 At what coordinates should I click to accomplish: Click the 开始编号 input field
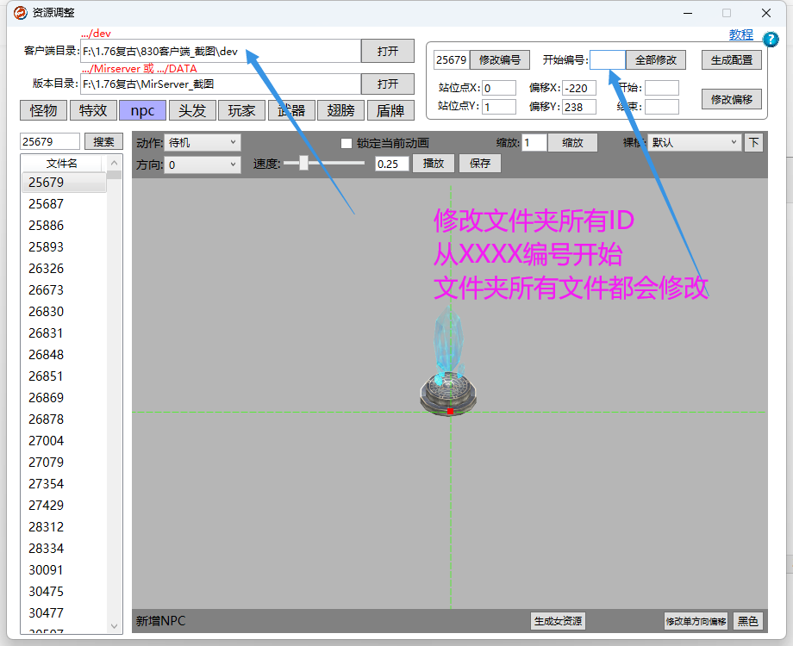tap(607, 60)
